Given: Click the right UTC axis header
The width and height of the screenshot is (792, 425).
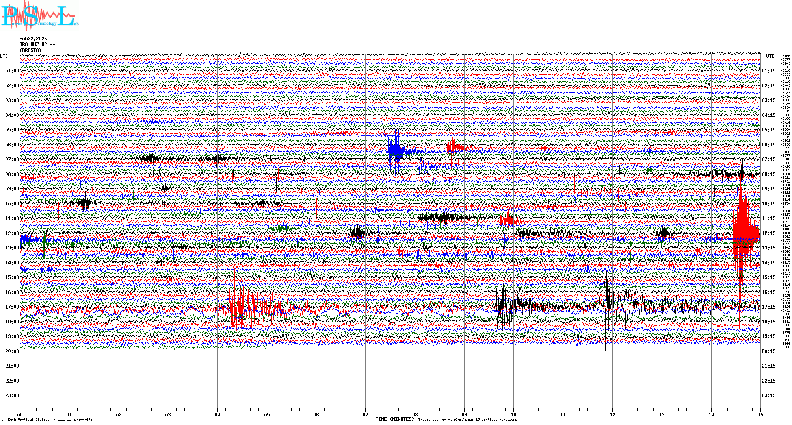Looking at the screenshot, I should [x=770, y=56].
